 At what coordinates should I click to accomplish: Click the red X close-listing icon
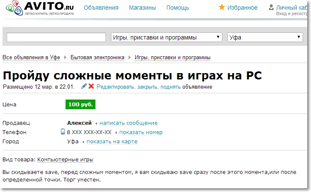(x=91, y=86)
